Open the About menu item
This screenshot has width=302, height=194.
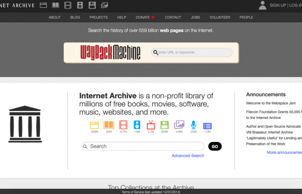(x=54, y=17)
